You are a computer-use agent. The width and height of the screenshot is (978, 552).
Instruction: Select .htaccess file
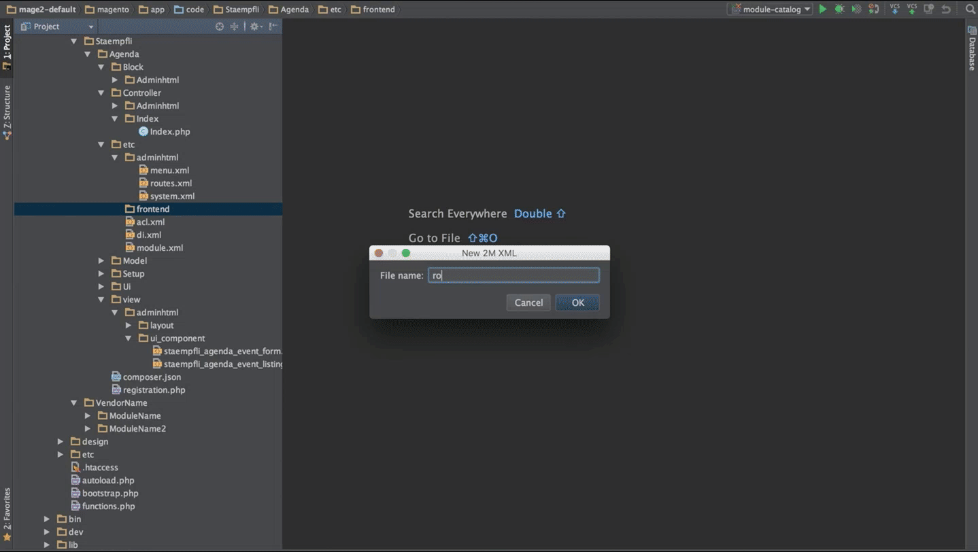(x=95, y=468)
